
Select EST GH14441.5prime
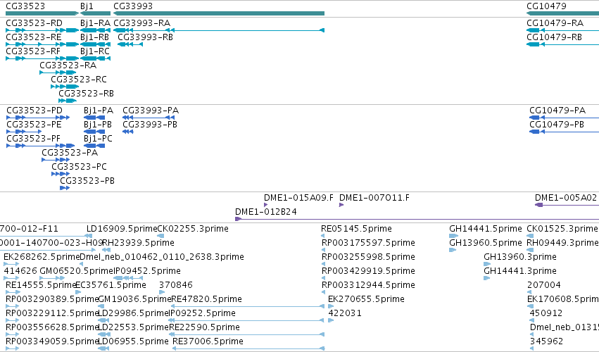tap(453, 236)
